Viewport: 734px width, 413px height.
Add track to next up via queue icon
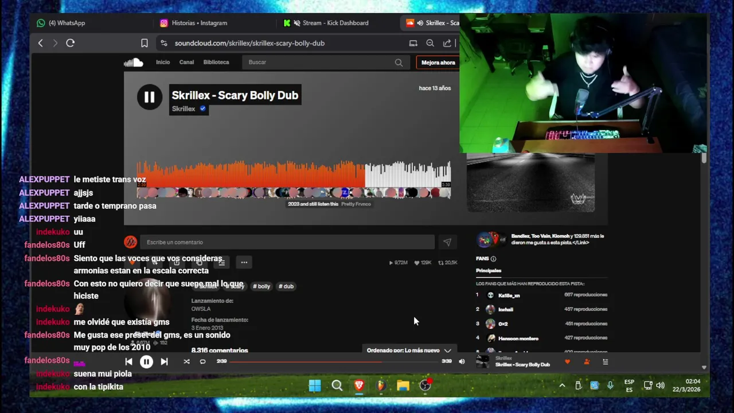tap(221, 262)
